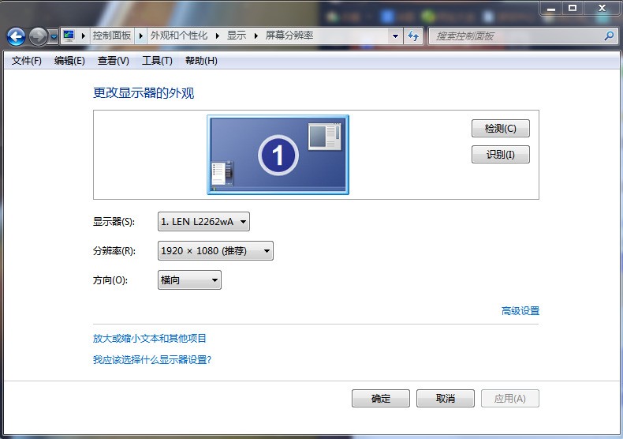Image resolution: width=623 pixels, height=439 pixels.
Task: Minimize the window
Action: point(551,9)
